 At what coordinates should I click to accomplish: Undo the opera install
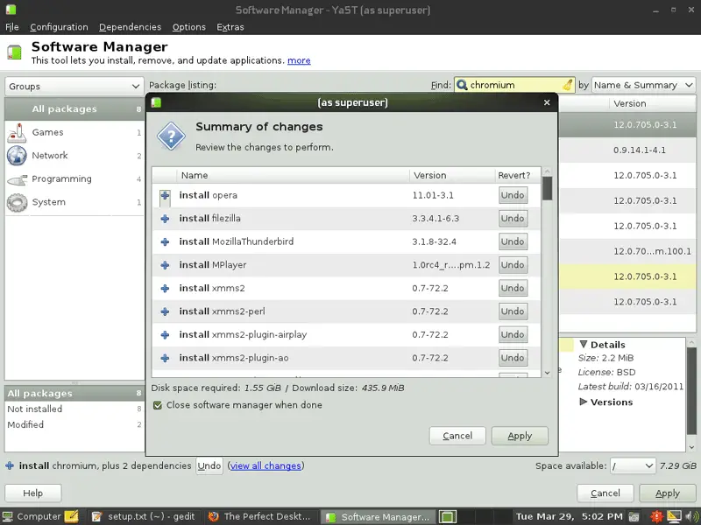click(x=513, y=195)
